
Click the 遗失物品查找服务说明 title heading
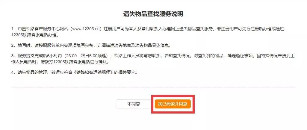153,14
